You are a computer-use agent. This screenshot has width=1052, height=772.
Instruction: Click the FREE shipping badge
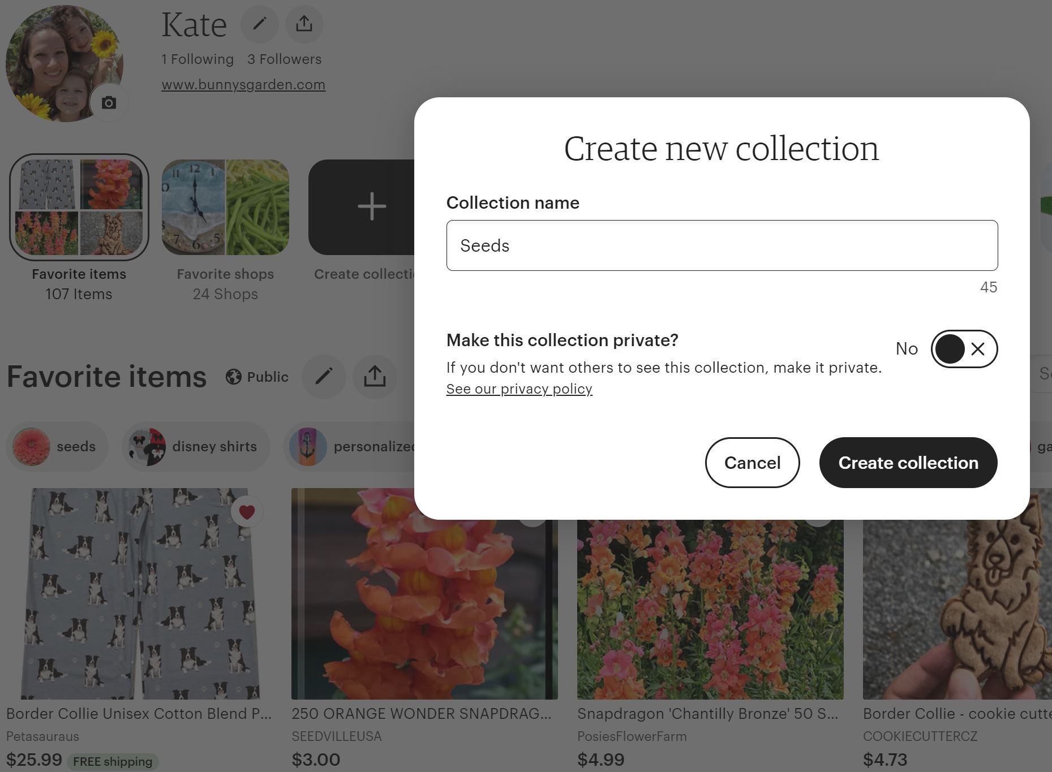113,762
